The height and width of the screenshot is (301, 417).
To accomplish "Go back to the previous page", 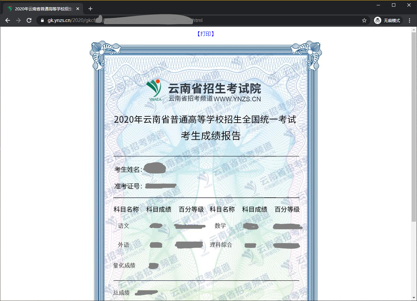I will click(8, 20).
